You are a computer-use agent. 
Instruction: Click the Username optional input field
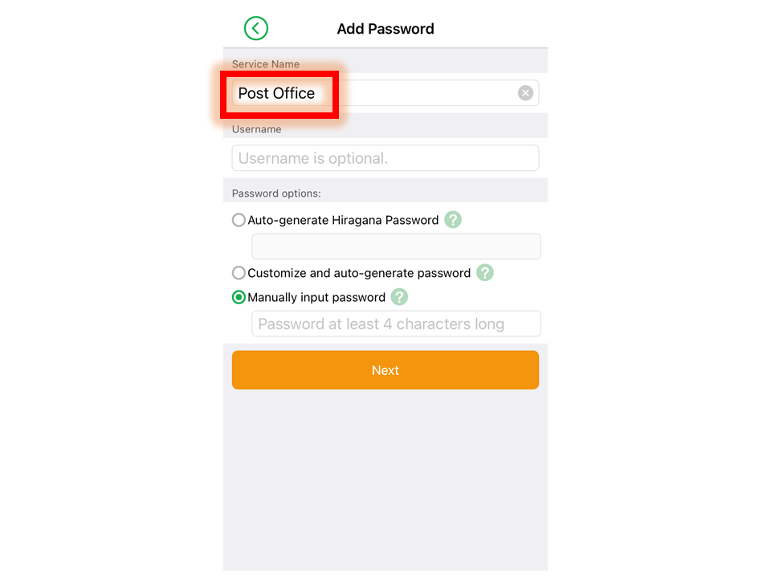[x=385, y=158]
